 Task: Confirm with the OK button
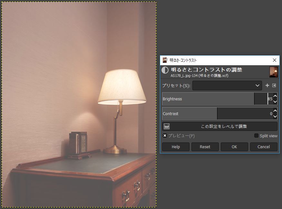pyautogui.click(x=234, y=147)
